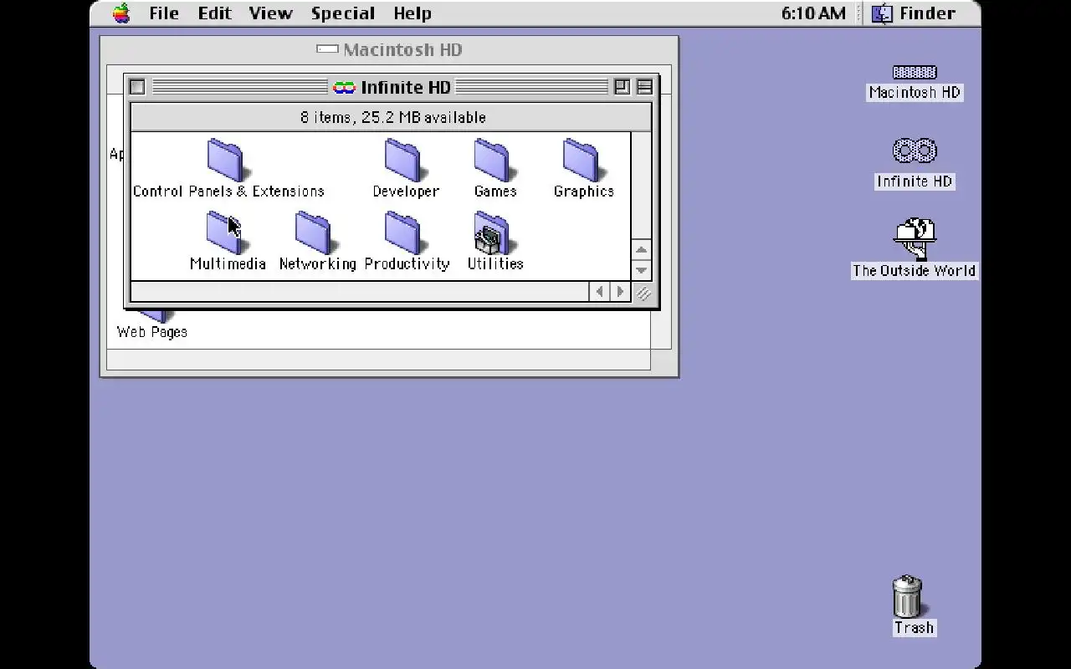Viewport: 1071px width, 669px height.
Task: Click the horizontal scroll right arrow
Action: coord(620,292)
